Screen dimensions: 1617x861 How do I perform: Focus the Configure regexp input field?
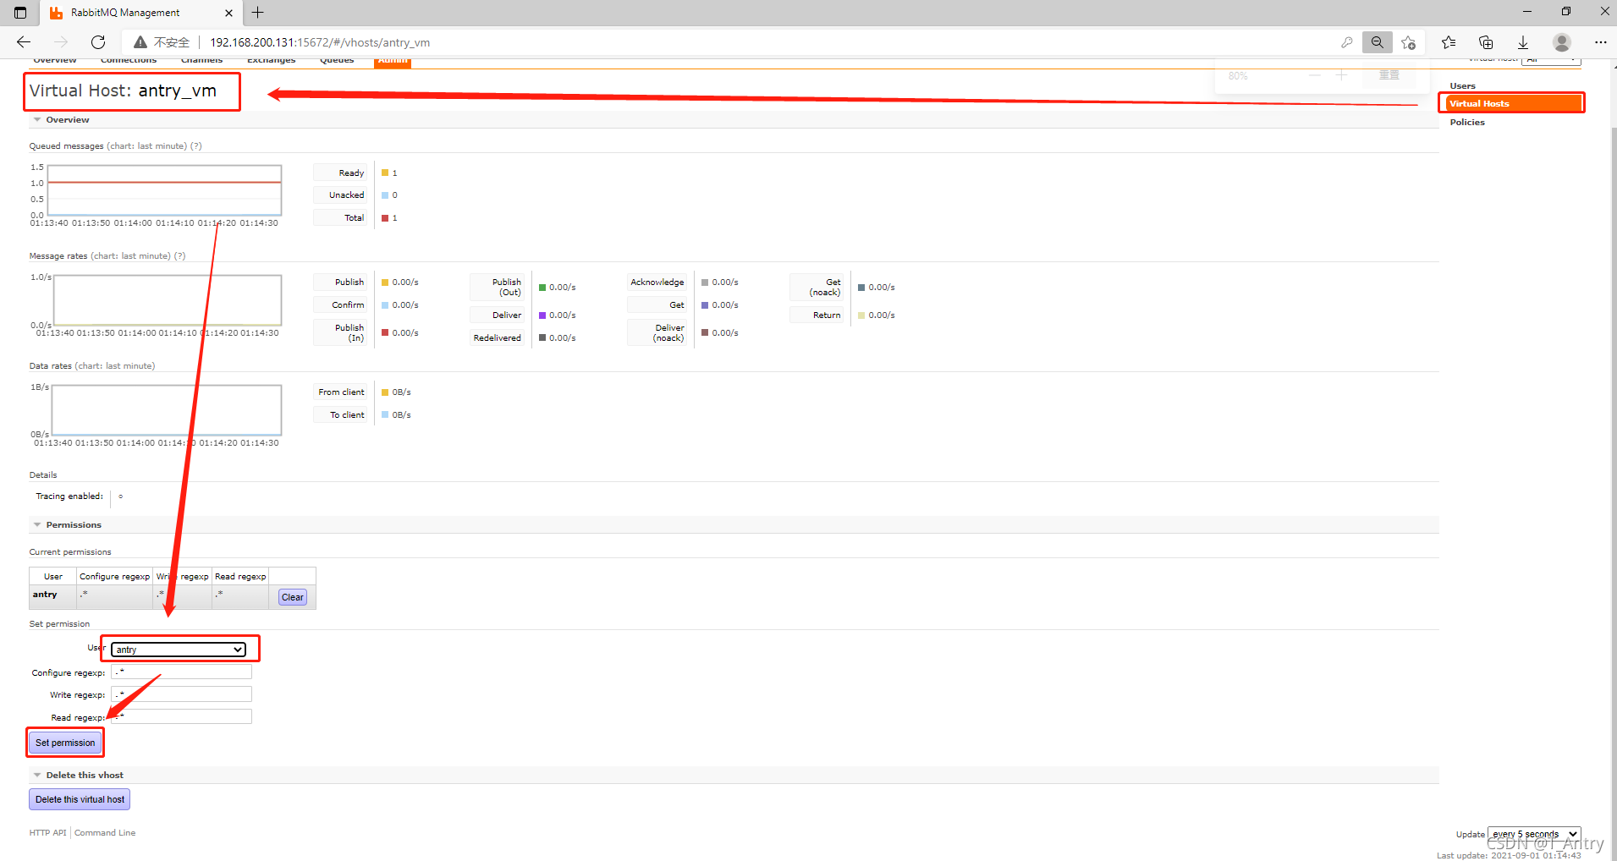pos(181,672)
